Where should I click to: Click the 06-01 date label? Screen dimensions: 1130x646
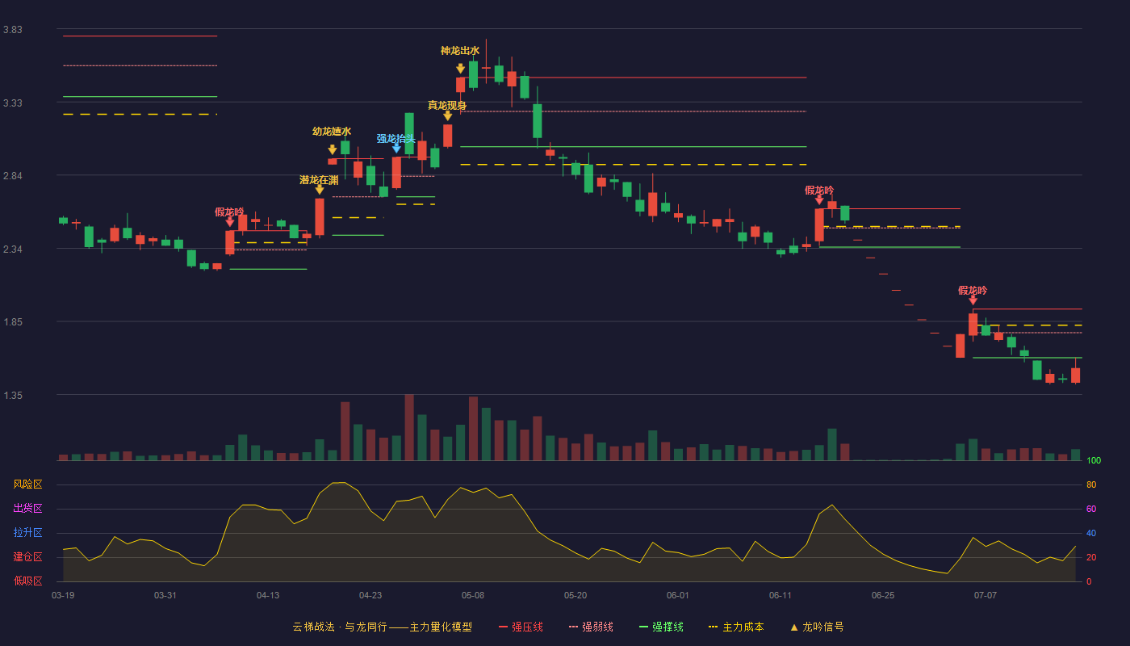click(x=678, y=595)
